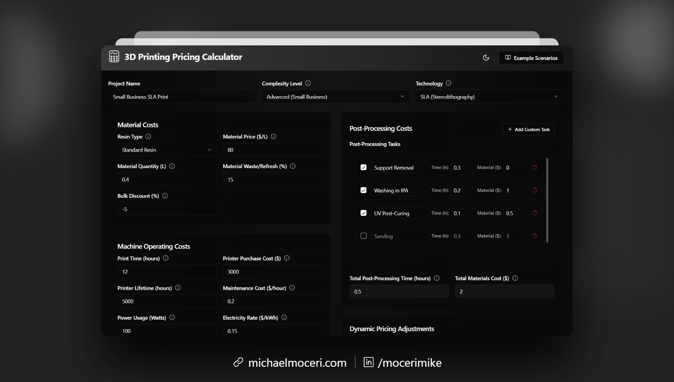This screenshot has width=674, height=382.
Task: Delete the Support Removal task
Action: 535,167
